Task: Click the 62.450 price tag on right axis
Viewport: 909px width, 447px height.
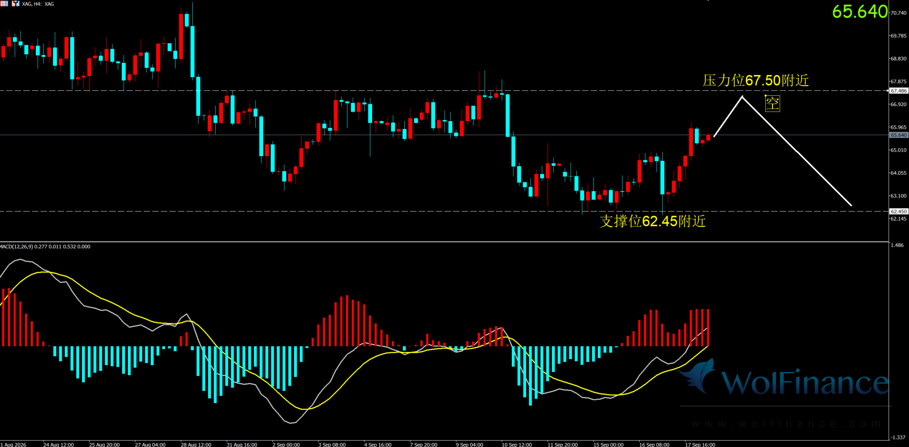Action: point(899,211)
